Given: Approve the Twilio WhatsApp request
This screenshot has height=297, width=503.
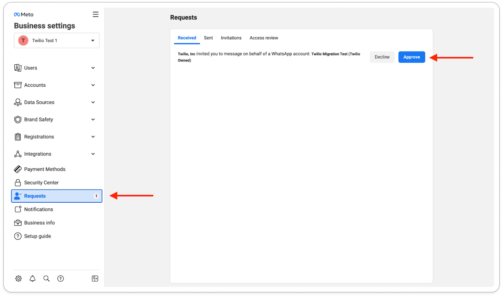Looking at the screenshot, I should tap(412, 57).
